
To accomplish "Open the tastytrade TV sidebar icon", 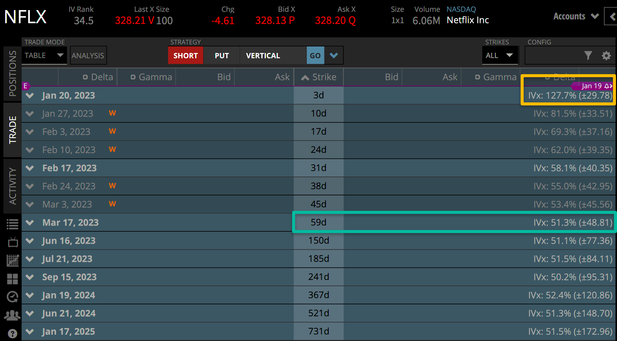I will tap(12, 242).
